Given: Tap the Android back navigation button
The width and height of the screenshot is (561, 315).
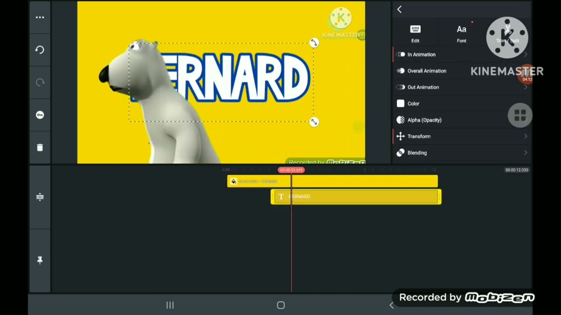Looking at the screenshot, I should click(392, 305).
